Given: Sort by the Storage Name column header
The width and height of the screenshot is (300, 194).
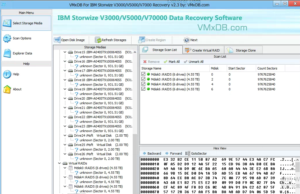Looking at the screenshot, I should click(175, 68).
